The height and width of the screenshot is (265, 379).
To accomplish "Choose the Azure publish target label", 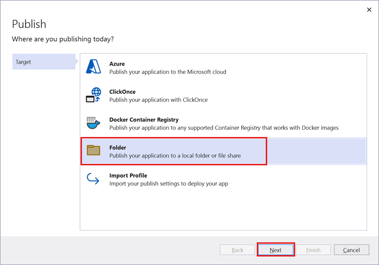I will [x=117, y=64].
